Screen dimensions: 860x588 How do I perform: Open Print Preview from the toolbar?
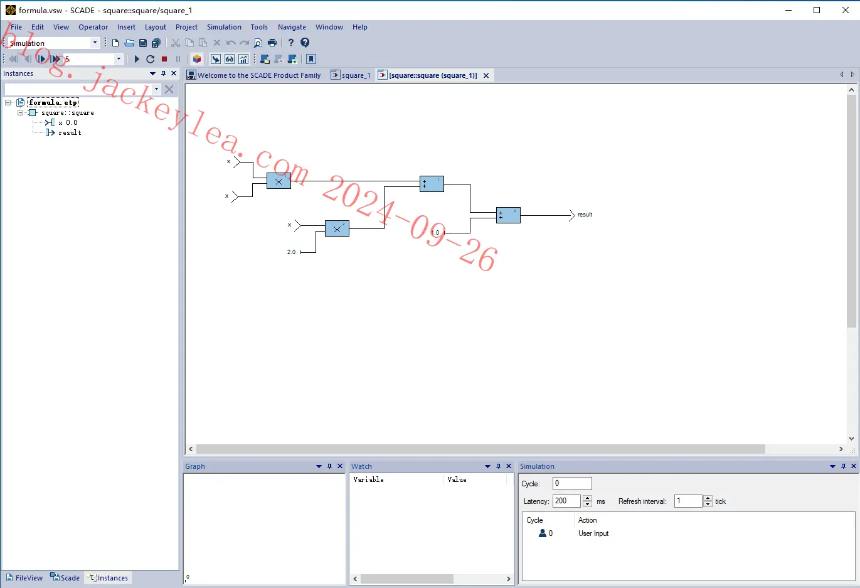point(258,43)
